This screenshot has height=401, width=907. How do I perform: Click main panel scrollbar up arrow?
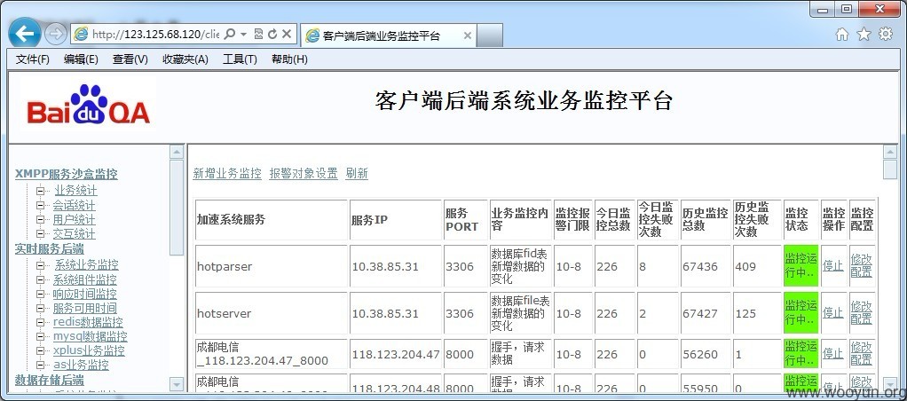(890, 153)
